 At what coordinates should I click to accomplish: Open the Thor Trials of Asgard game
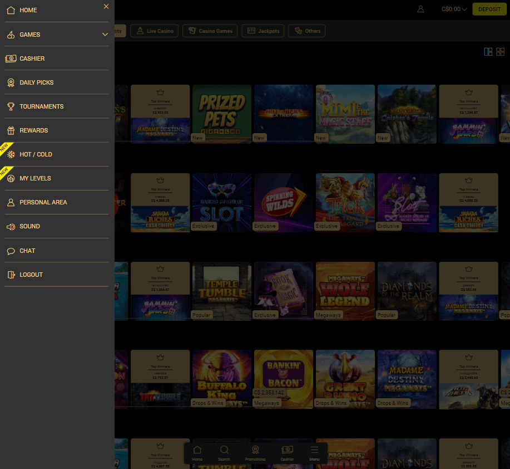point(345,203)
